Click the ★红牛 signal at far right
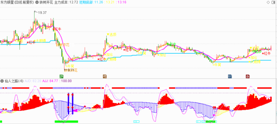This screenshot has width=277, height=124. click(x=266, y=53)
